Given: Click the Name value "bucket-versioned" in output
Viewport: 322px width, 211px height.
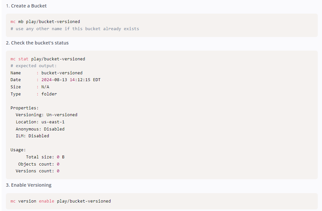Looking at the screenshot, I should [x=62, y=73].
